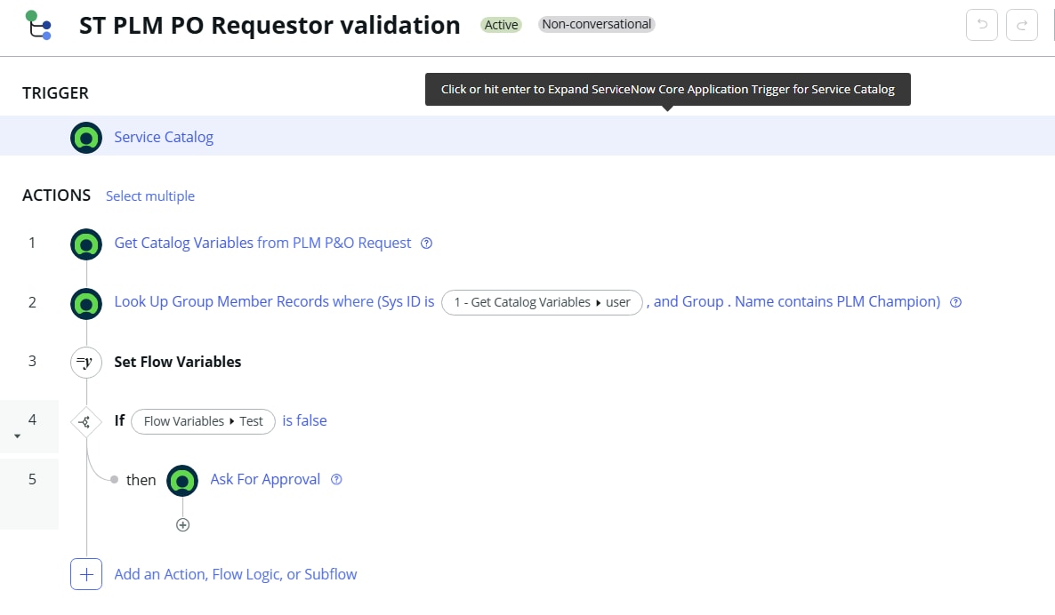This screenshot has height=615, width=1055.
Task: Select multiple actions via Select multiple link
Action: tap(149, 196)
